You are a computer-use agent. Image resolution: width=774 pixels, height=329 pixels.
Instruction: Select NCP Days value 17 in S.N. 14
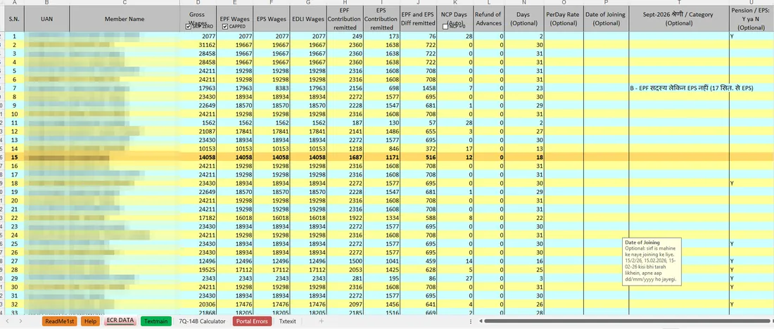456,148
